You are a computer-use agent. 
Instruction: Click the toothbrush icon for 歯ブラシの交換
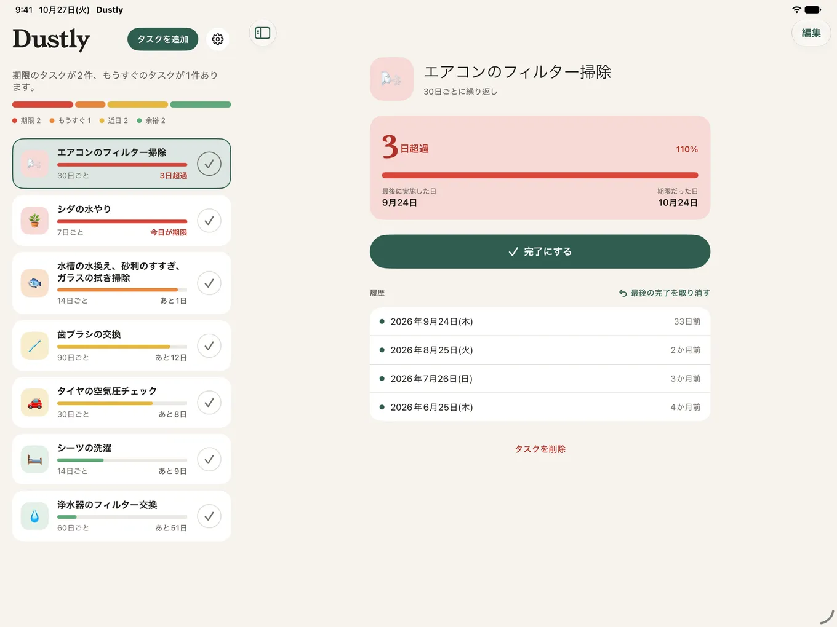click(x=34, y=346)
